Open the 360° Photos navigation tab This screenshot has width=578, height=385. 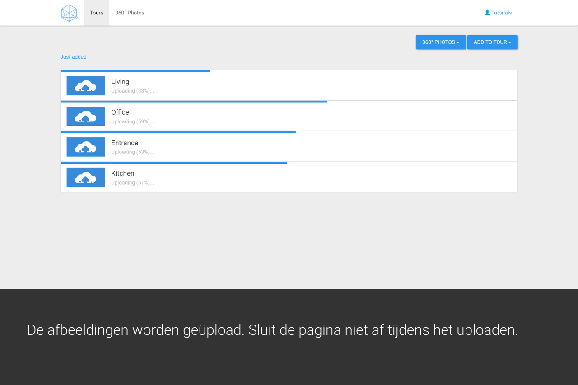130,13
